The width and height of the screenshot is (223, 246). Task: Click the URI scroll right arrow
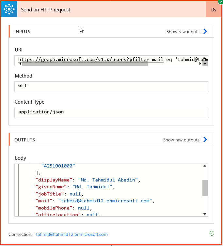point(200,64)
